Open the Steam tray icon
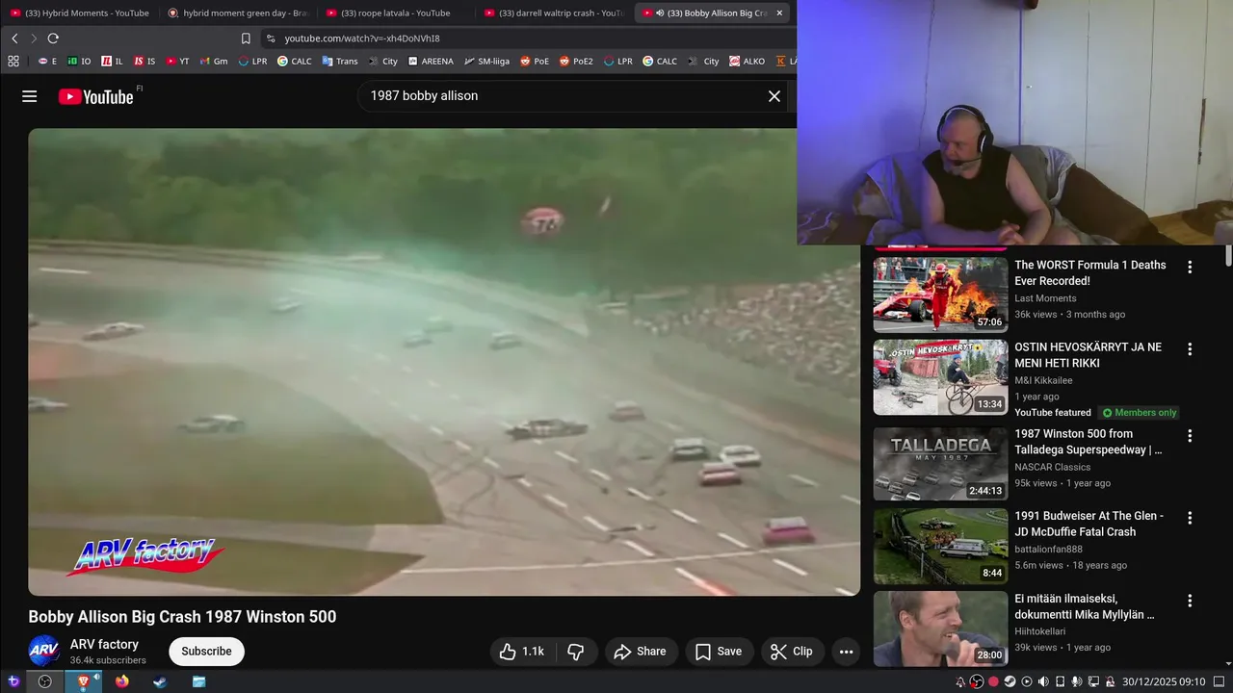The image size is (1233, 693). point(1010,681)
